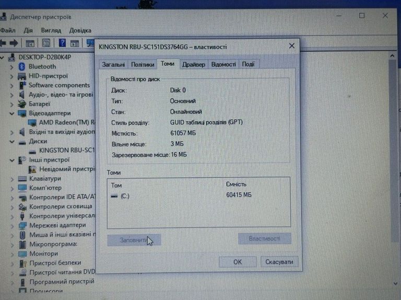401x300 pixels.
Task: Expand the Мережеві адаптери tree node
Action: pyautogui.click(x=12, y=226)
